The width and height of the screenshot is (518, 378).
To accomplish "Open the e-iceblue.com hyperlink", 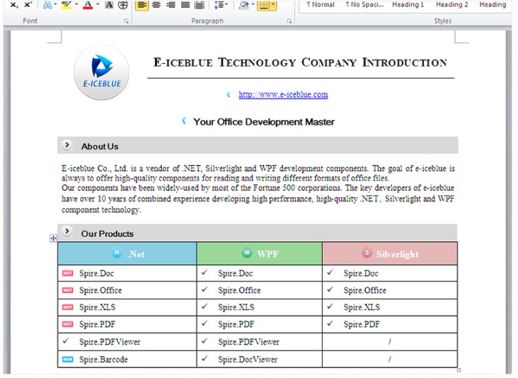I will (x=283, y=95).
